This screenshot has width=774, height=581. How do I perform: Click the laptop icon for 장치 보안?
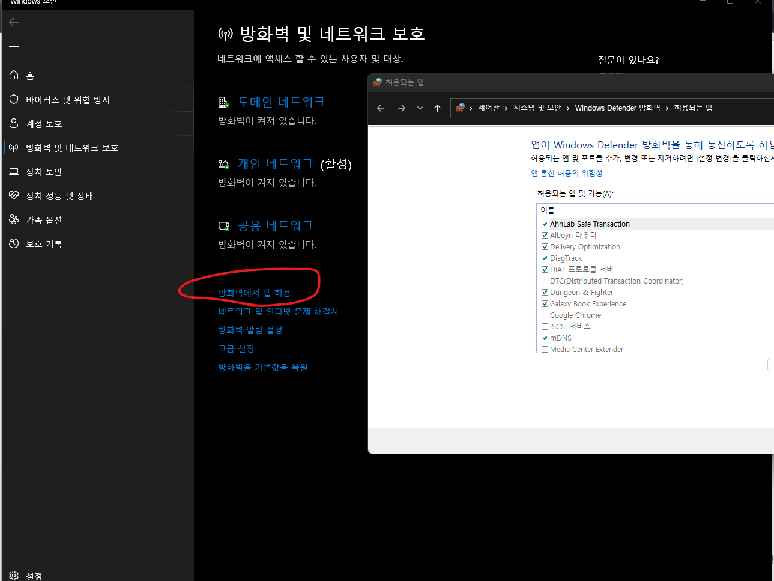pos(14,171)
